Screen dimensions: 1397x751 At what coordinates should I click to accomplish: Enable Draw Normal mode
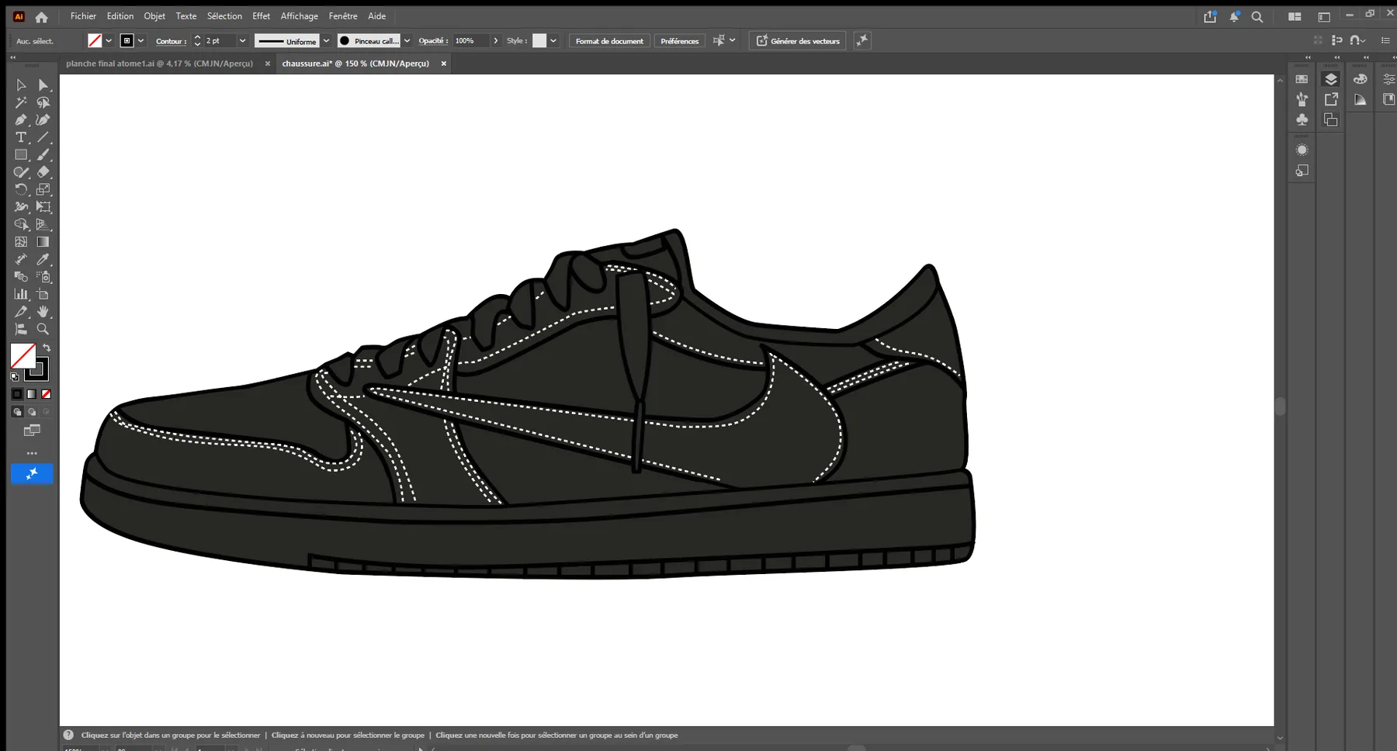tap(17, 412)
